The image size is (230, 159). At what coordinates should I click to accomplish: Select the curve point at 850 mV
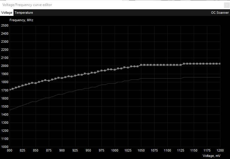[x=36, y=83]
